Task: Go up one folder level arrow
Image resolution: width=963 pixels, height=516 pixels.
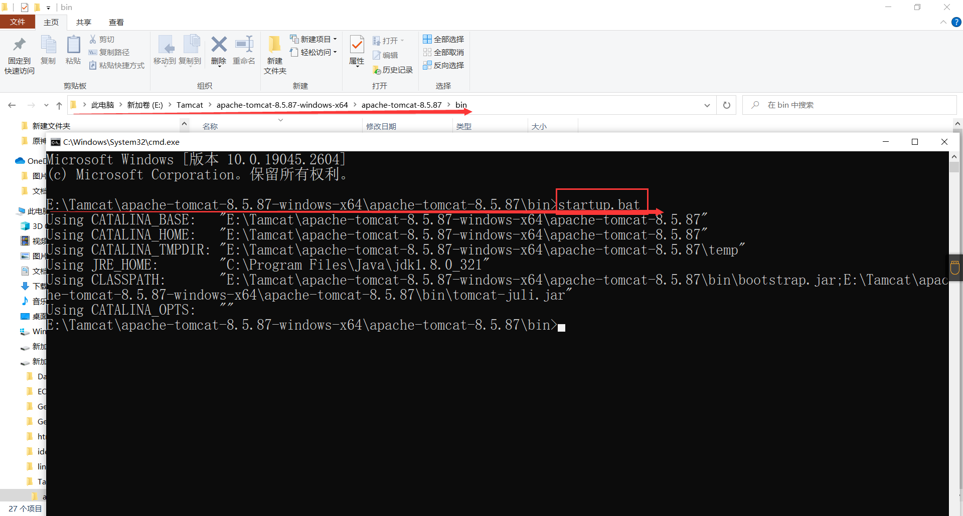Action: coord(59,105)
